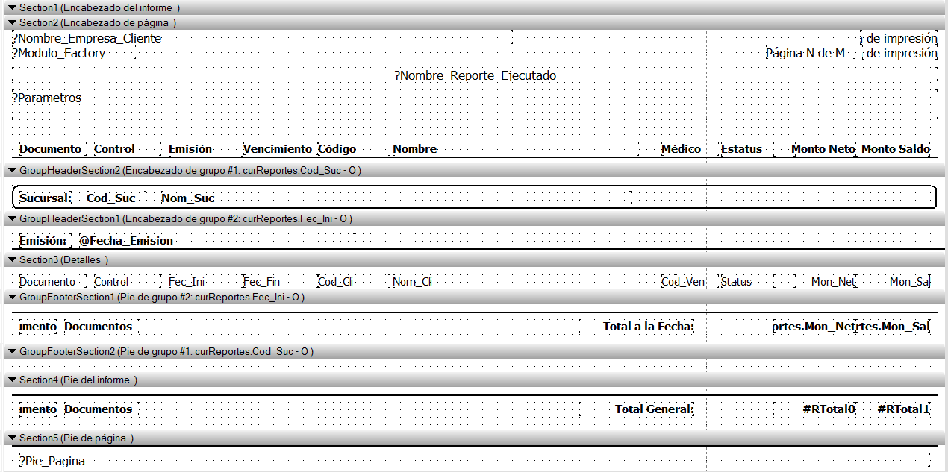The image size is (948, 472).
Task: Click the Nom_Suc field
Action: click(x=396, y=198)
